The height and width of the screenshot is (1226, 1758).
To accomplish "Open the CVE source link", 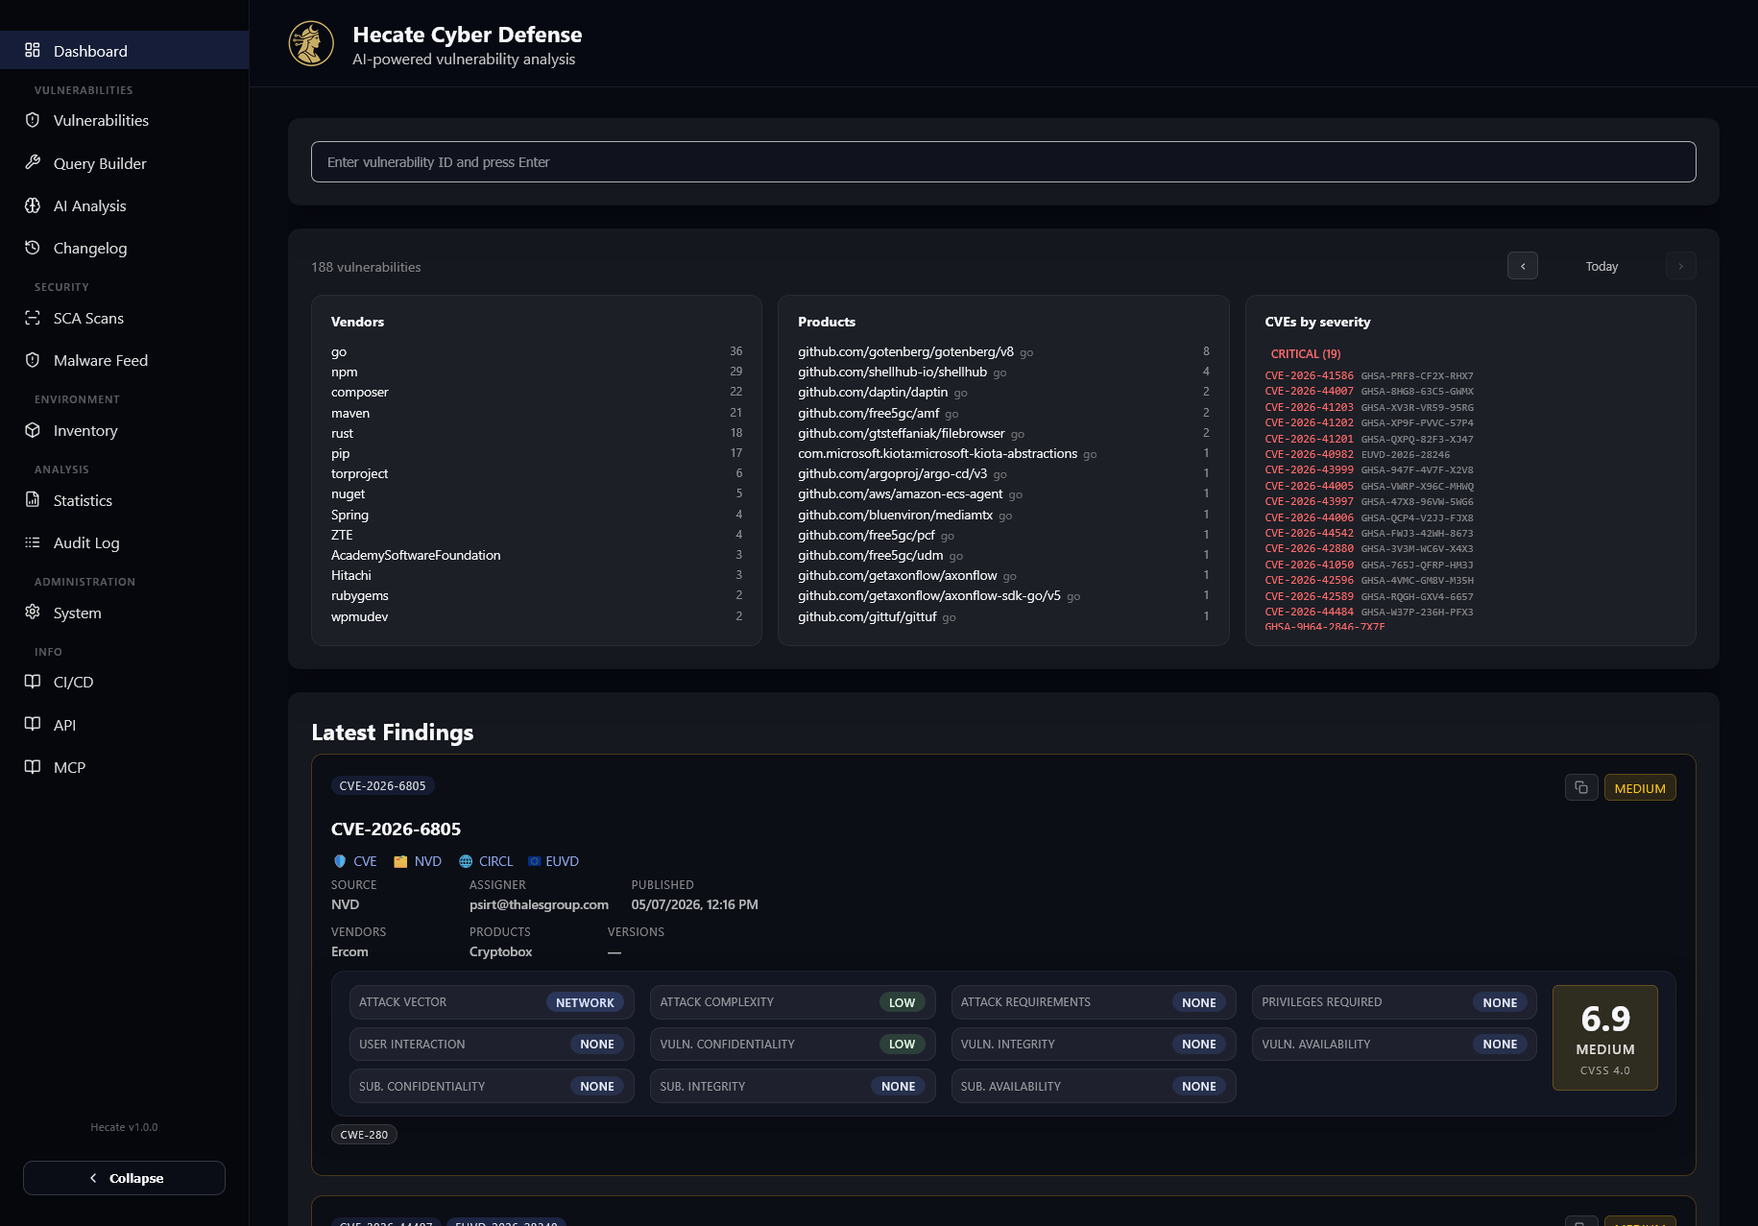I will click(x=354, y=861).
